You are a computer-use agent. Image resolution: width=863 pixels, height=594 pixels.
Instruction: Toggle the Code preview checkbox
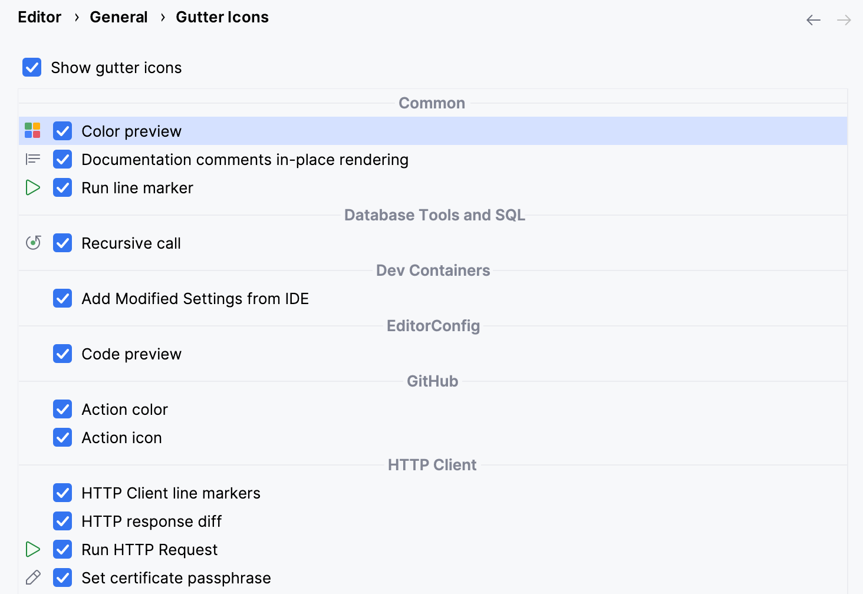[62, 354]
